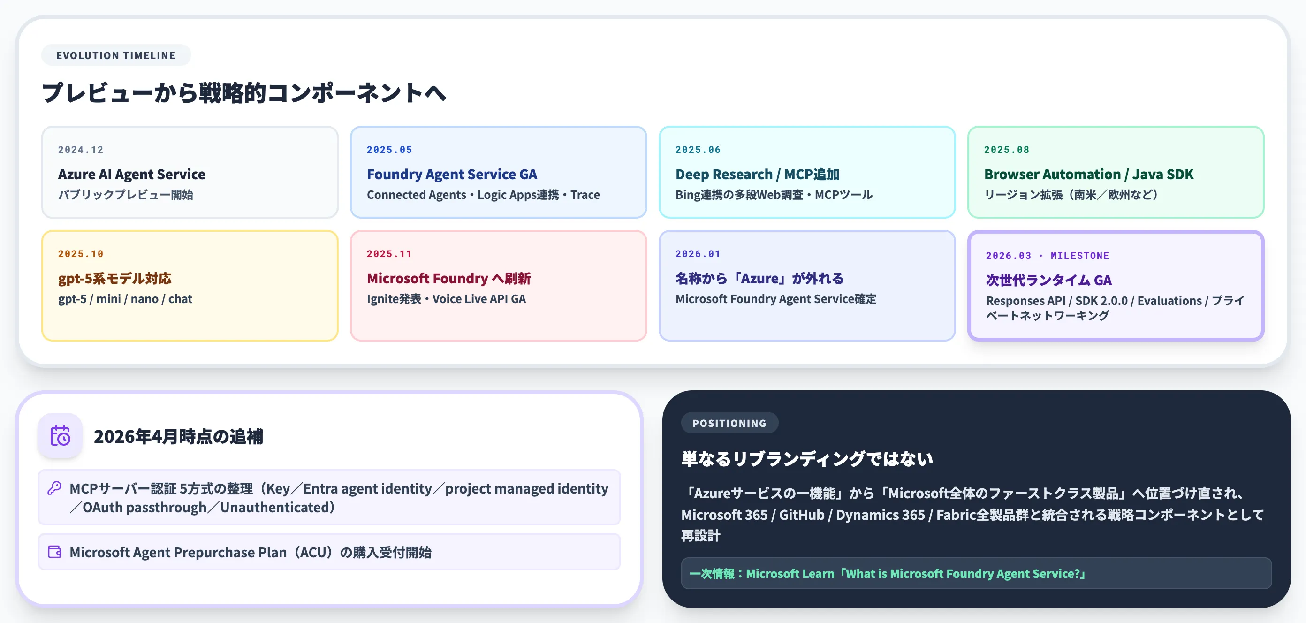Click the text gpt-5 / mini / nano / chat

125,299
